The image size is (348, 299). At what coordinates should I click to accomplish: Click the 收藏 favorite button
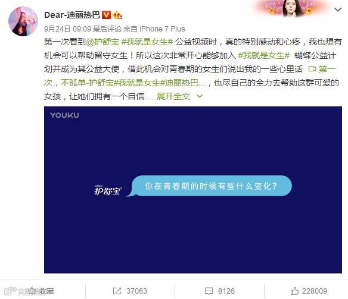click(41, 291)
